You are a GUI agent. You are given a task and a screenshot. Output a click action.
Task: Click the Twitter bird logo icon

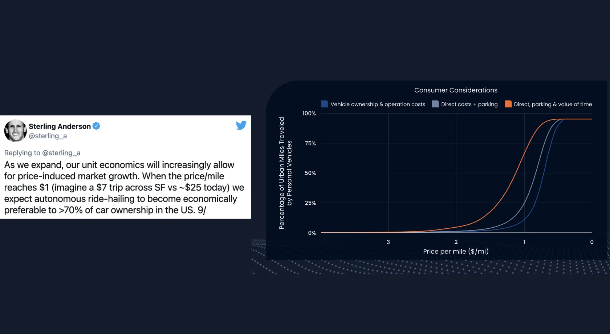click(x=241, y=125)
